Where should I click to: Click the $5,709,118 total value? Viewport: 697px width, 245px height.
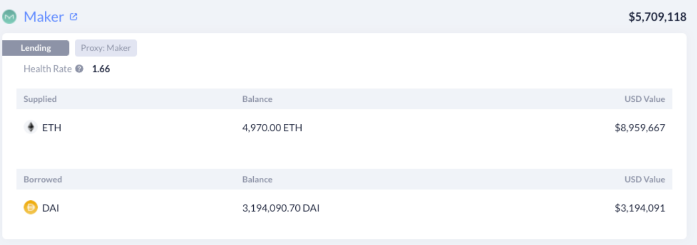tap(658, 17)
